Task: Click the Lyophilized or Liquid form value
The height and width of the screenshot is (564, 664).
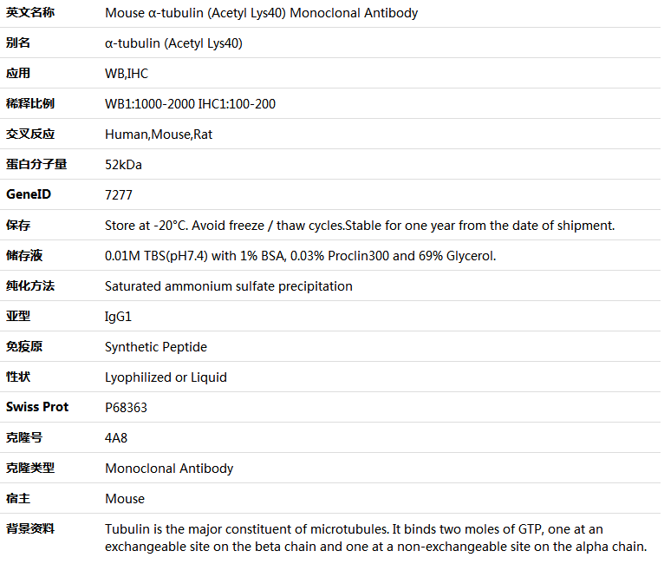Action: 166,377
